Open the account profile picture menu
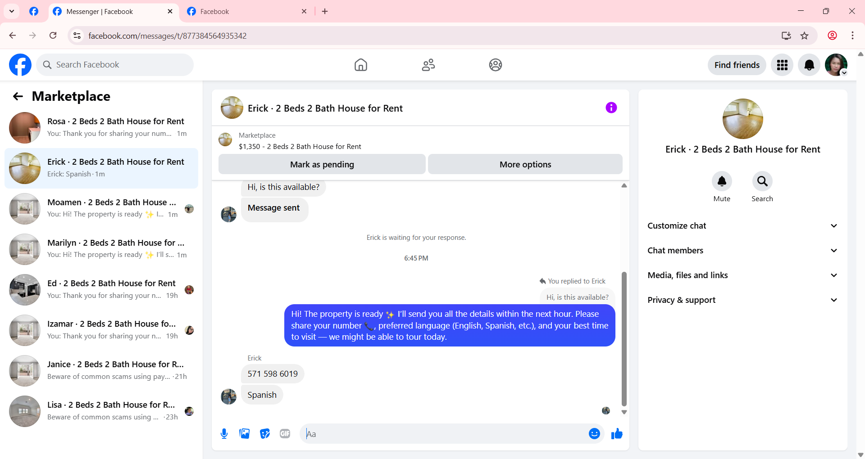Screen dimensions: 865x459 click(x=836, y=65)
